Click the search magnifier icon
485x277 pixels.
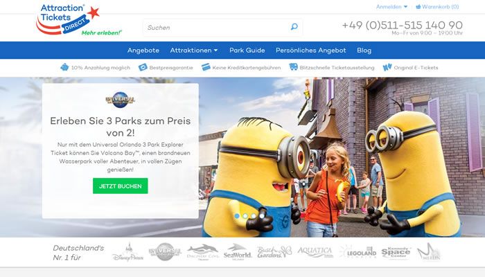coord(294,28)
